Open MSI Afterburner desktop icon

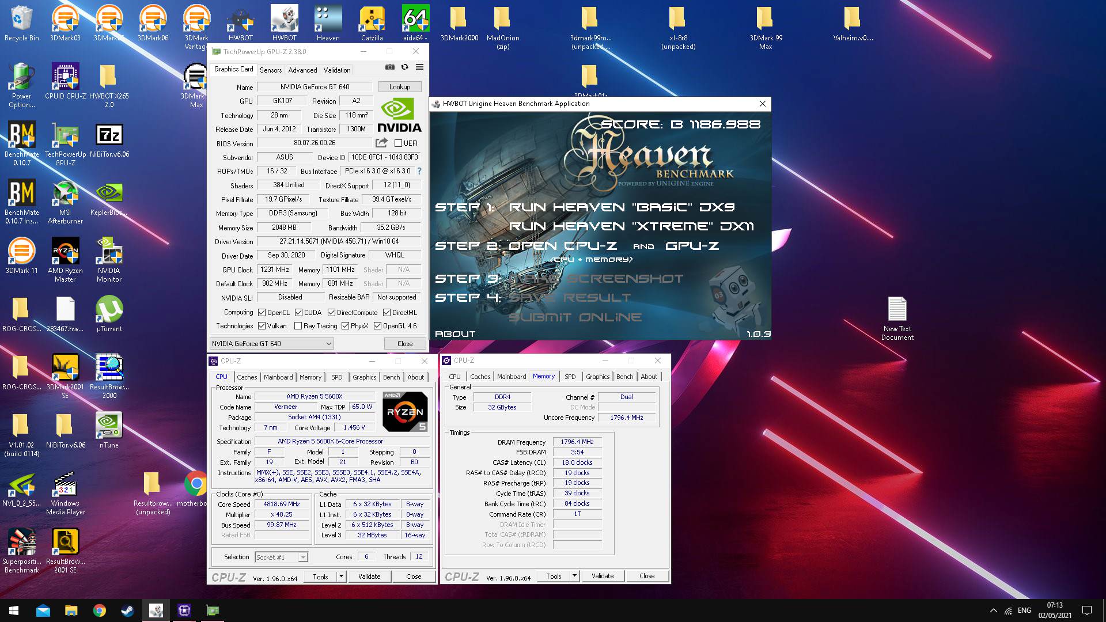click(x=66, y=202)
